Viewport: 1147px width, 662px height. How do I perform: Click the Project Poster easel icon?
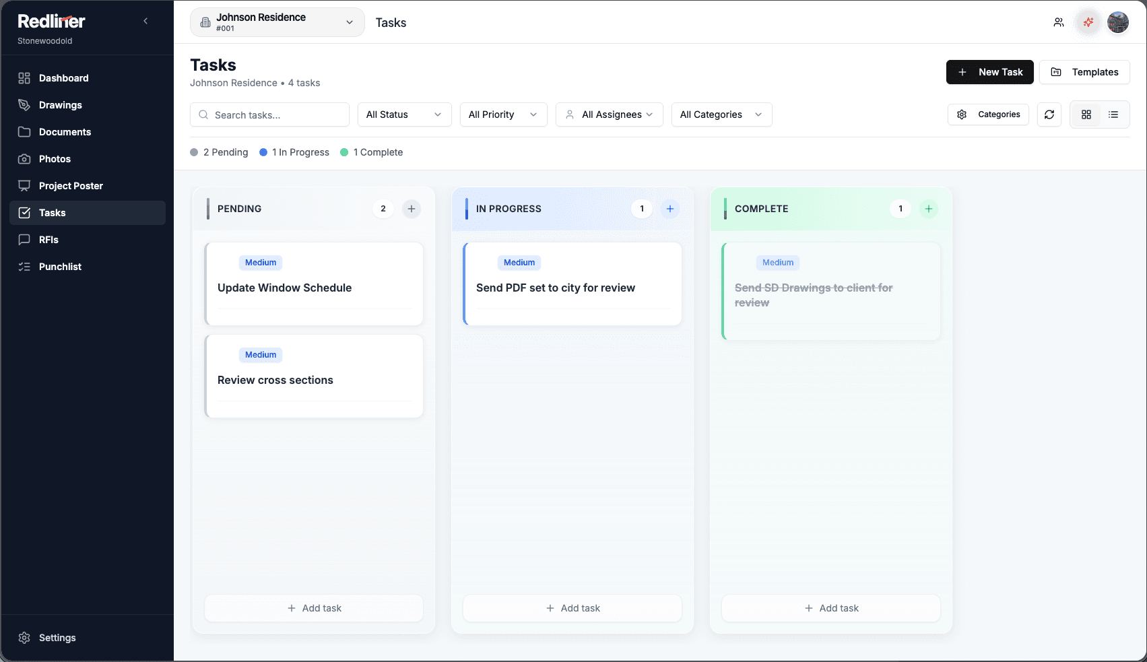(24, 186)
